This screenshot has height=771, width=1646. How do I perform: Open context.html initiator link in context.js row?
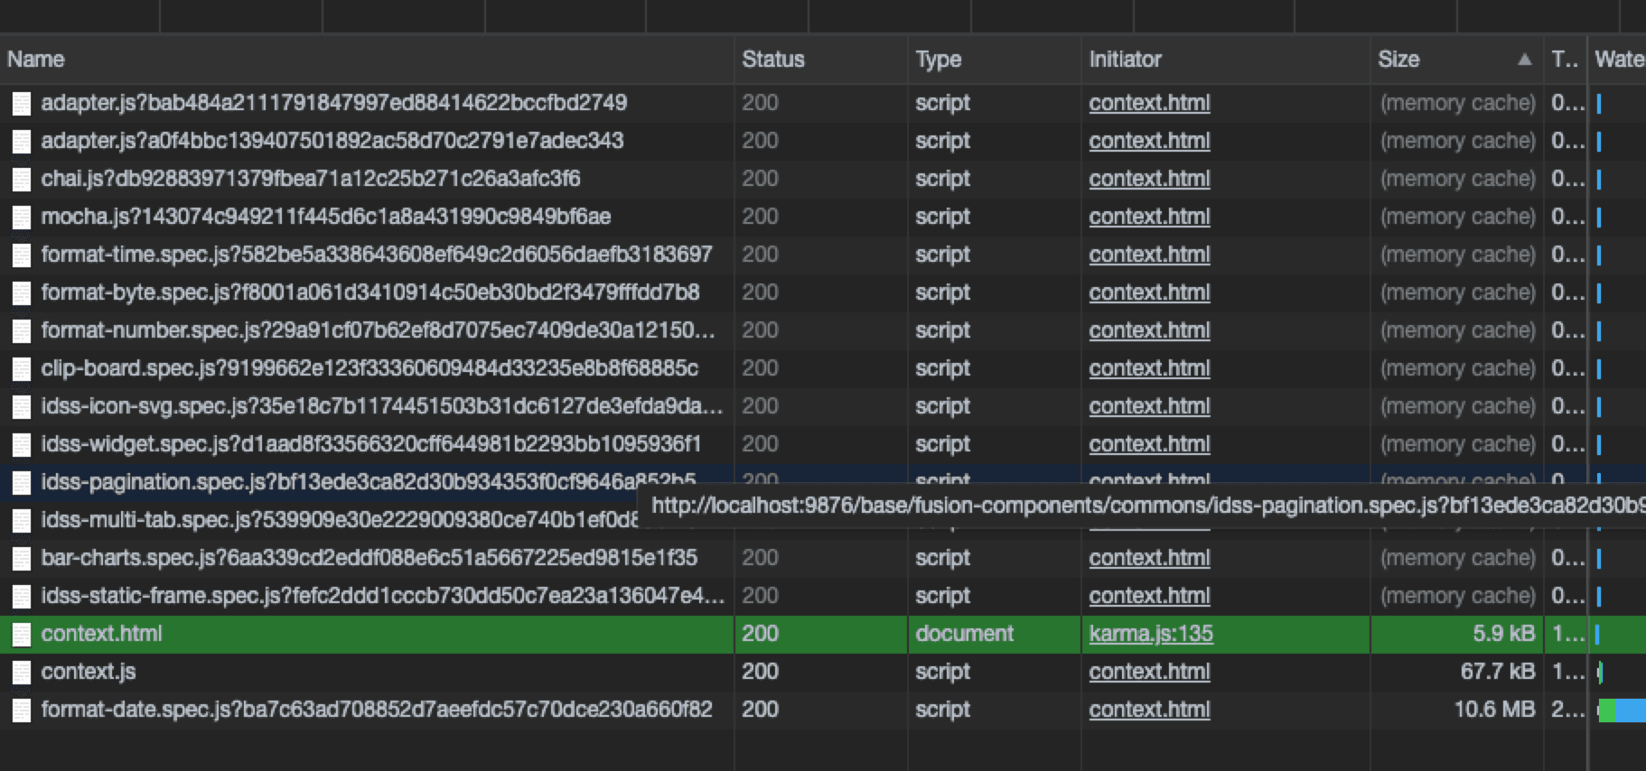(1149, 672)
